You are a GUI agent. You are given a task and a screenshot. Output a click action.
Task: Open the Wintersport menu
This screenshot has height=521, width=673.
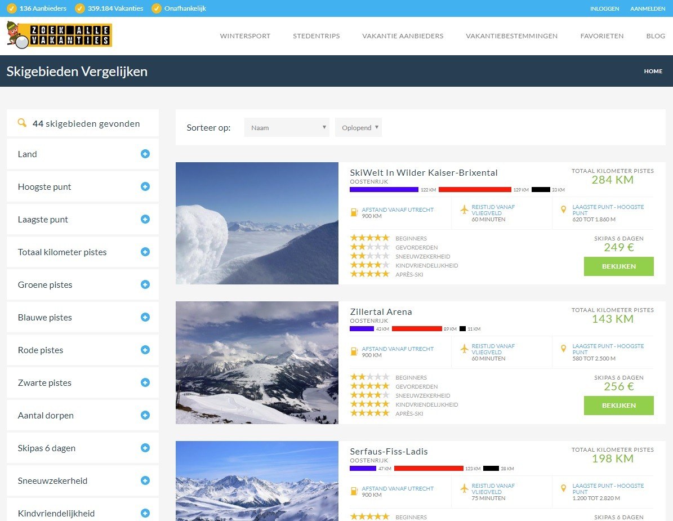point(245,36)
